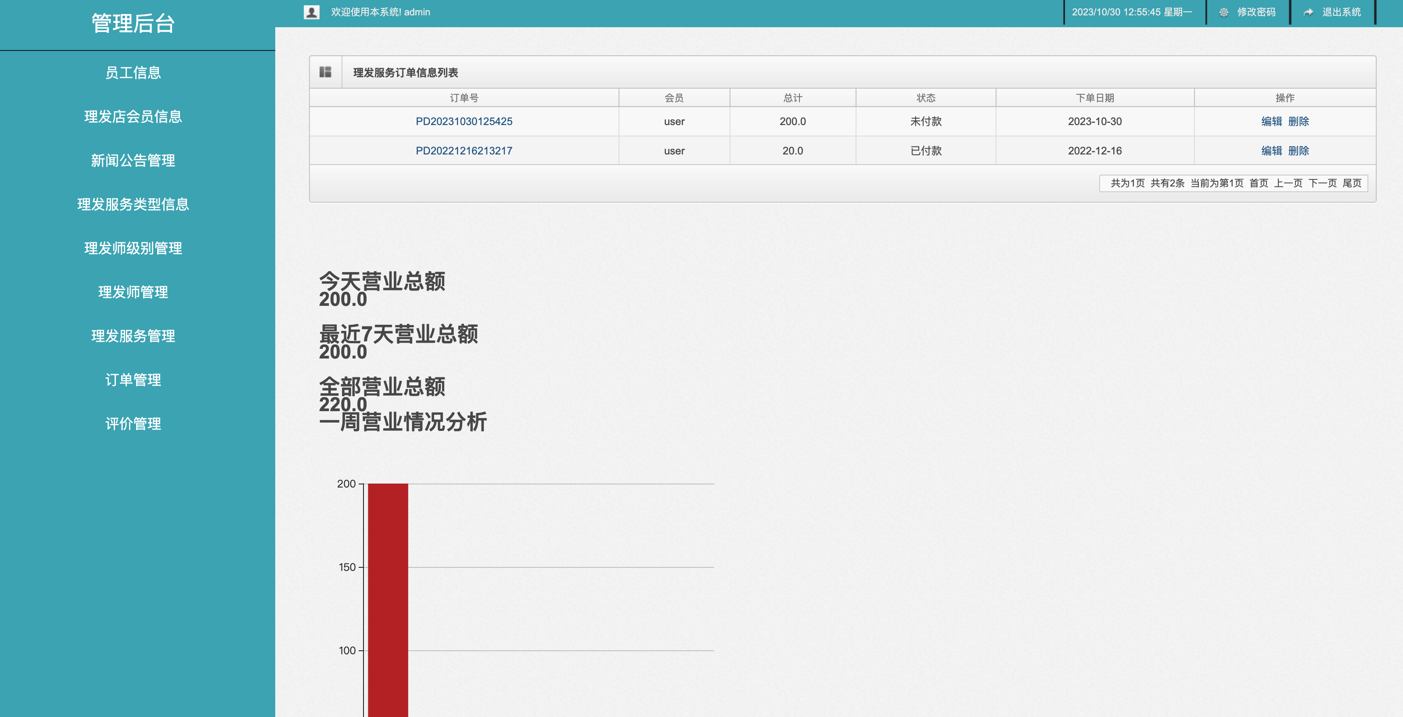Navigate to 理发师管理
1403x717 pixels.
[133, 292]
